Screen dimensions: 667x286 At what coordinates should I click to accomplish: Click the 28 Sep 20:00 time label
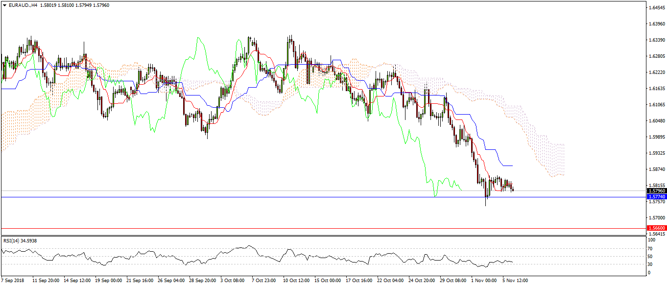click(202, 281)
